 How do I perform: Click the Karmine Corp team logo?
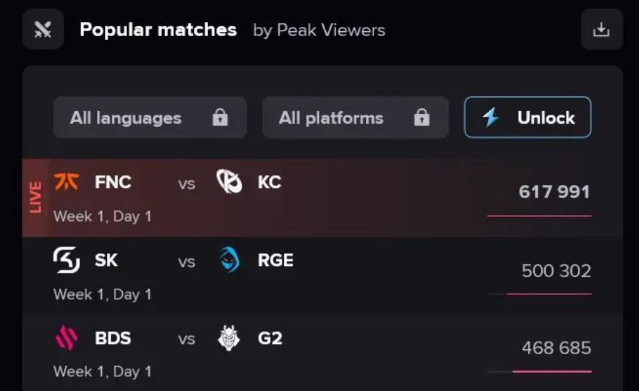pyautogui.click(x=229, y=182)
